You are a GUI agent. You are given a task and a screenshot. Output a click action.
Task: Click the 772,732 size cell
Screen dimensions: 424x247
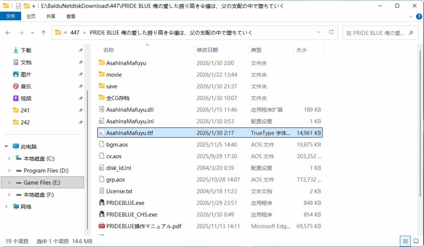308,179
